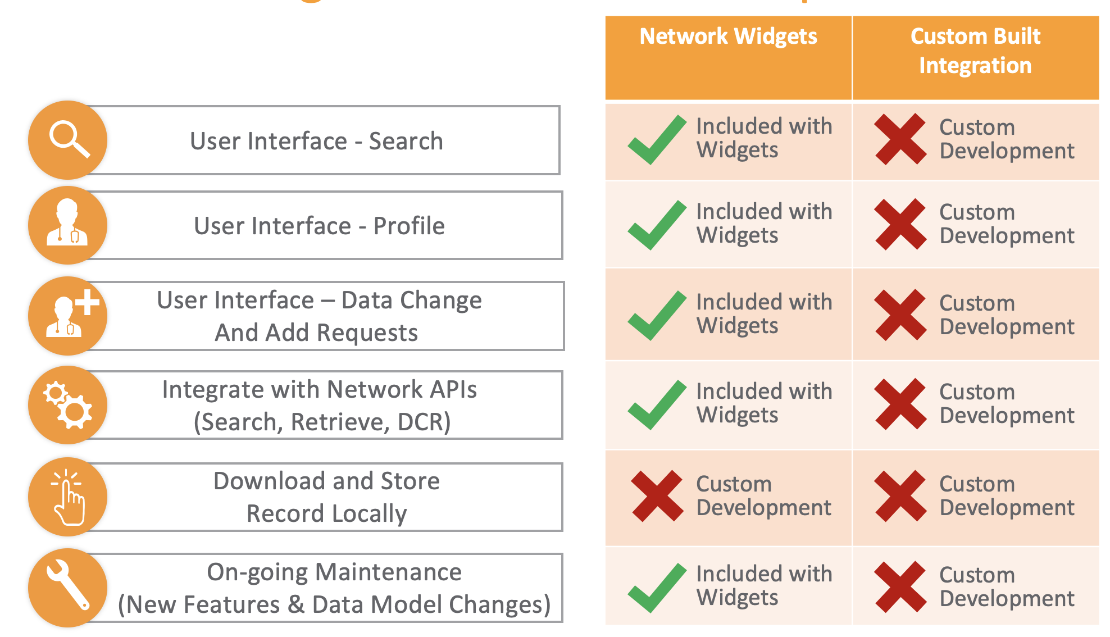
Task: Open Data Change And Add Requests box
Action: point(319,316)
